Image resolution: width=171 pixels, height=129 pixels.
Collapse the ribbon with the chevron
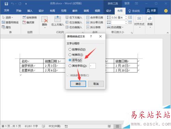[x=168, y=33]
